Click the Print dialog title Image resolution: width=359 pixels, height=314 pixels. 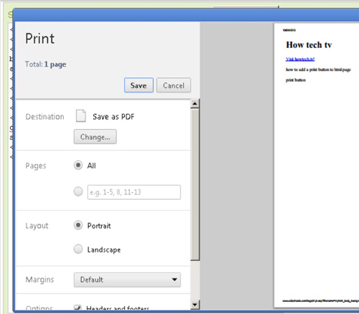click(x=40, y=39)
